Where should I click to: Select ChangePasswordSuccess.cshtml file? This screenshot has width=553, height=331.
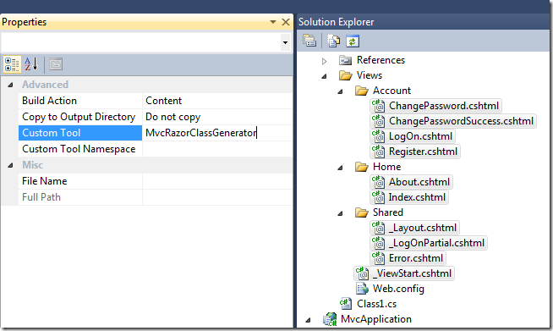(x=461, y=121)
